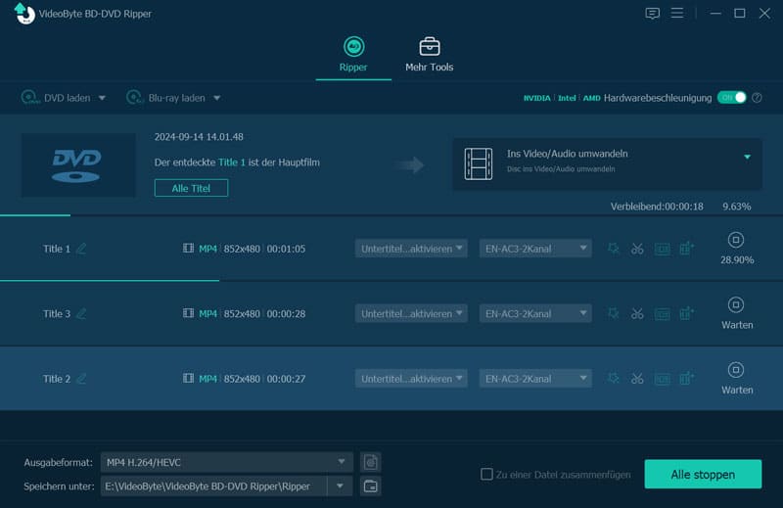
Task: Click the effects enhance icon for Title 3
Action: tap(614, 313)
